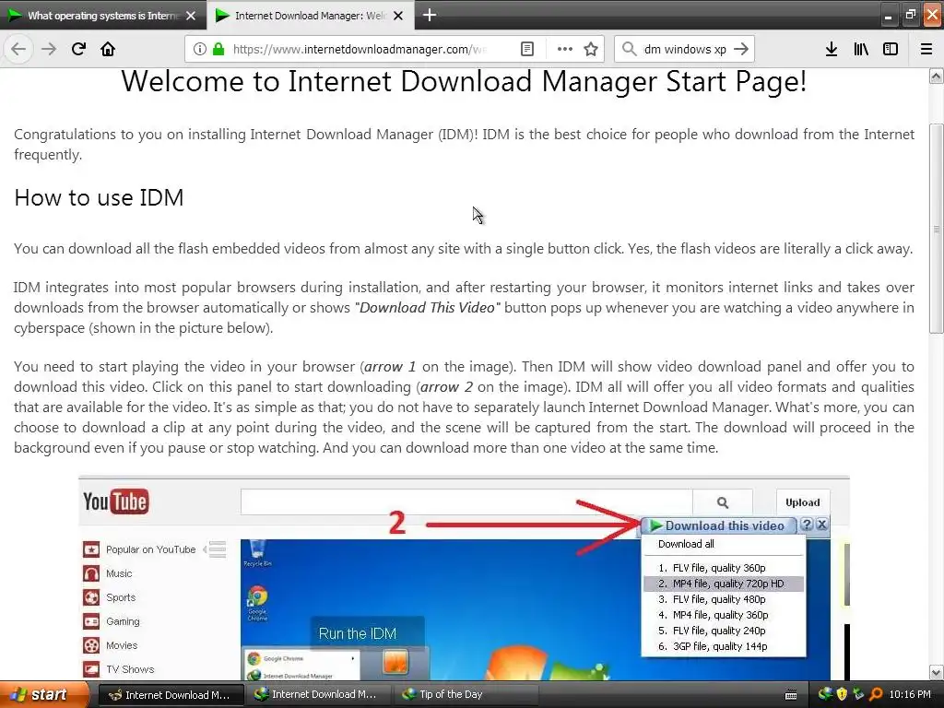Select '6. 3GP file, quality 144p'

pyautogui.click(x=724, y=646)
